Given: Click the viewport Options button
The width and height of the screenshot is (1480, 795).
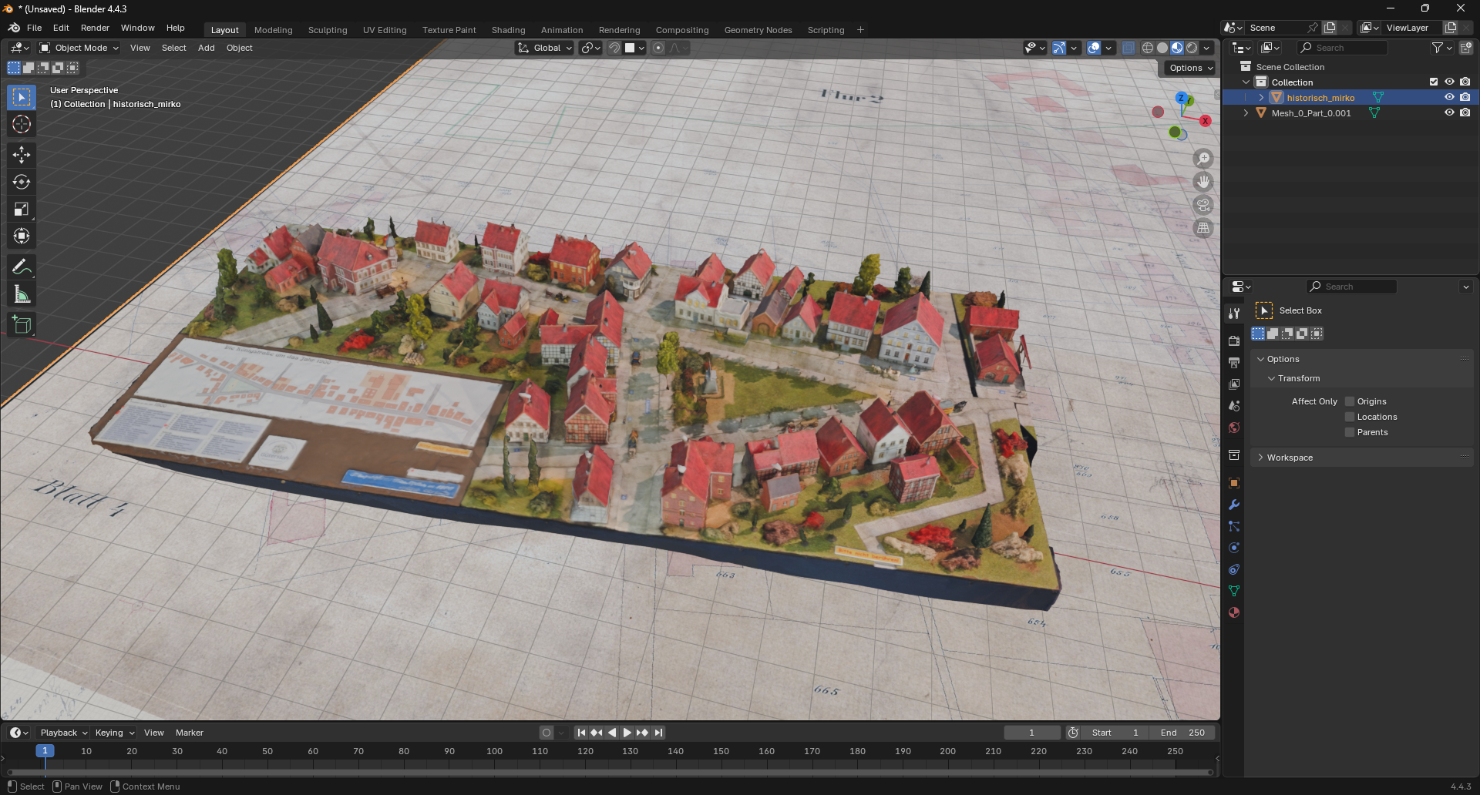Looking at the screenshot, I should tap(1190, 68).
